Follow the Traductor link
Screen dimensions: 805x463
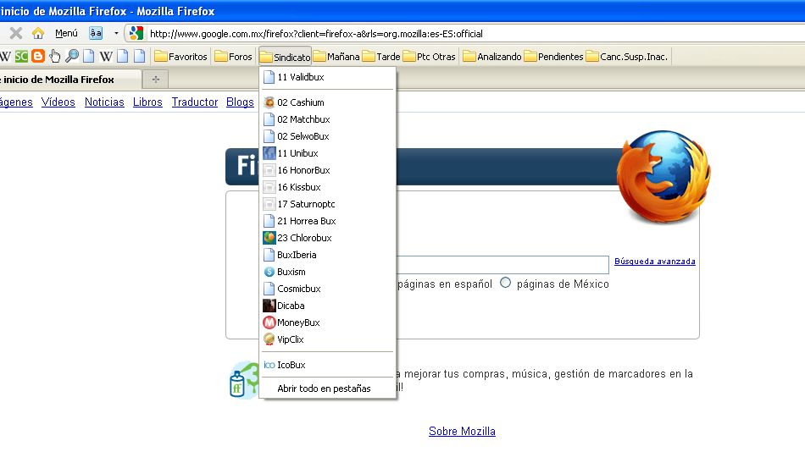195,102
